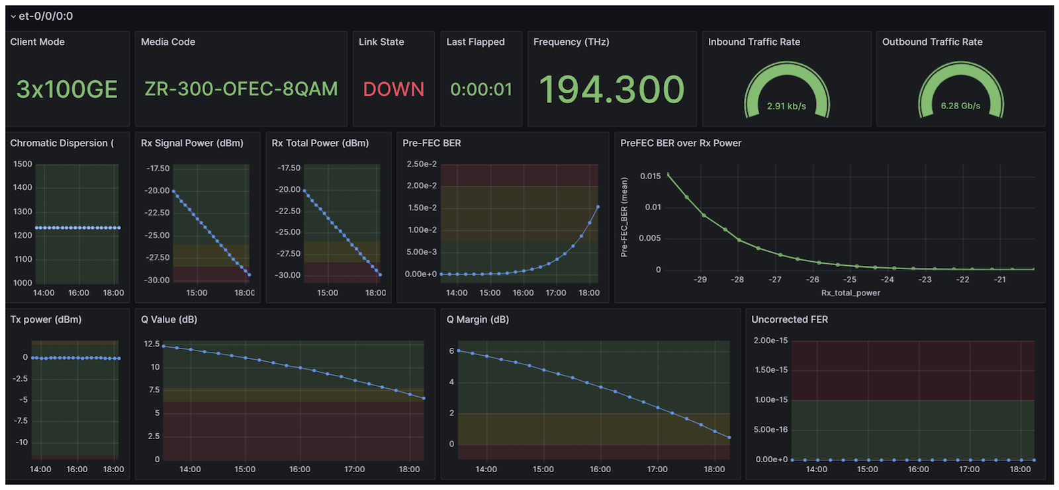Viewport: 1059px width, 490px height.
Task: Click the 3x100GE client mode value
Action: coord(67,89)
